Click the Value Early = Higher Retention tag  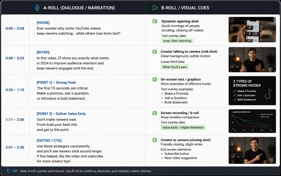[183, 128]
